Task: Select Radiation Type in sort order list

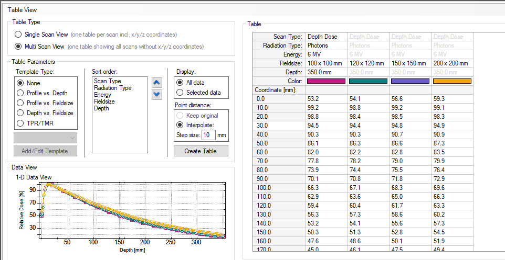Action: 112,88
